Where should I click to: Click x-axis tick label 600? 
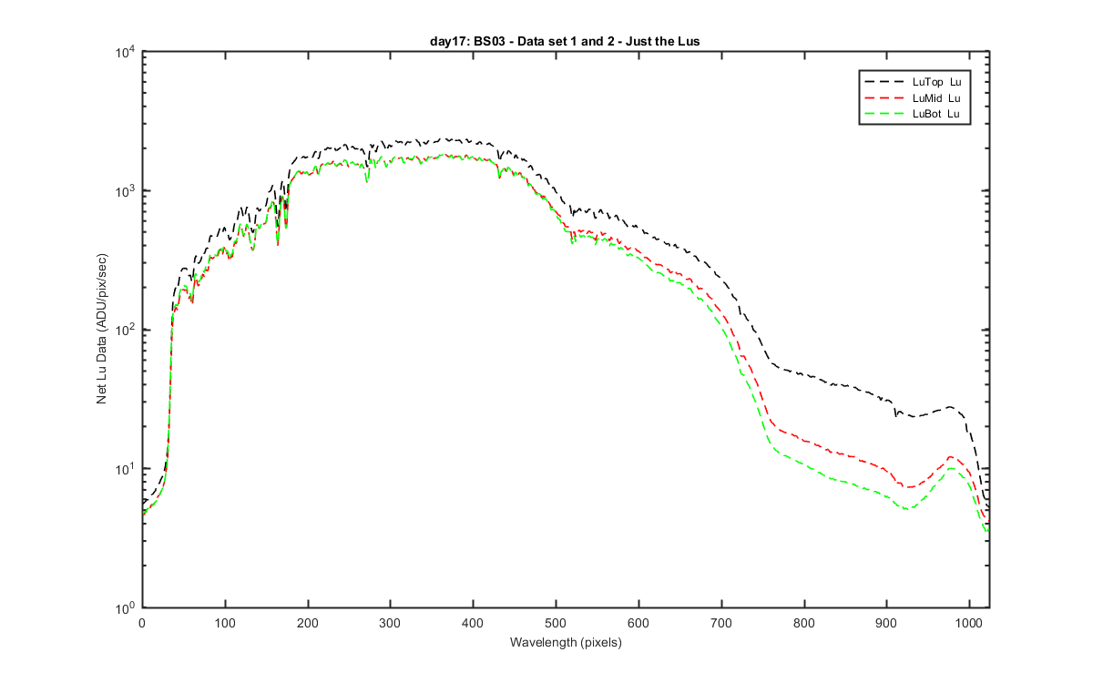pos(638,622)
